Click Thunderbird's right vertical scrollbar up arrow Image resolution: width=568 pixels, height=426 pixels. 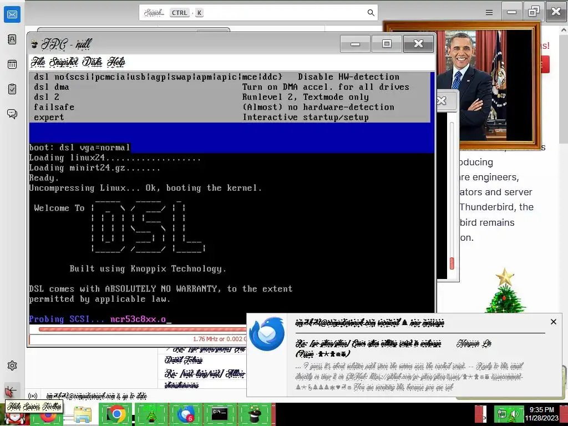pyautogui.click(x=564, y=30)
